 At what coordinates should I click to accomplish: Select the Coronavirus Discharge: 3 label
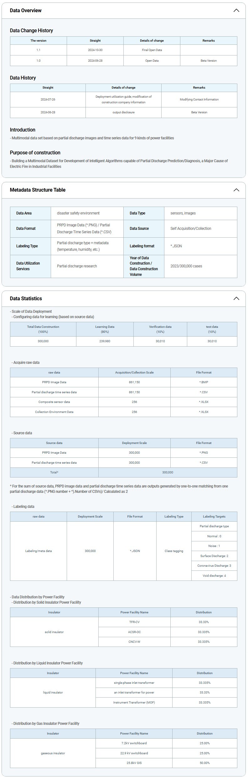[214, 566]
